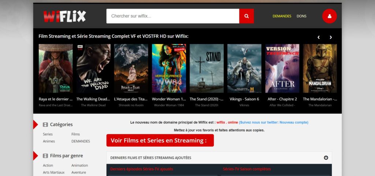
Task: Open the Vikings poster
Action: point(244,68)
